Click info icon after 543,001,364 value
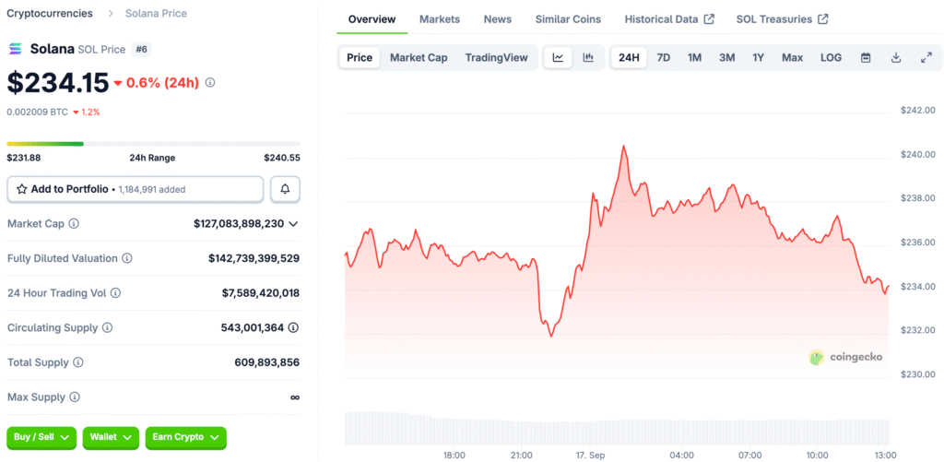Viewport: 944px width, 462px height. [293, 327]
